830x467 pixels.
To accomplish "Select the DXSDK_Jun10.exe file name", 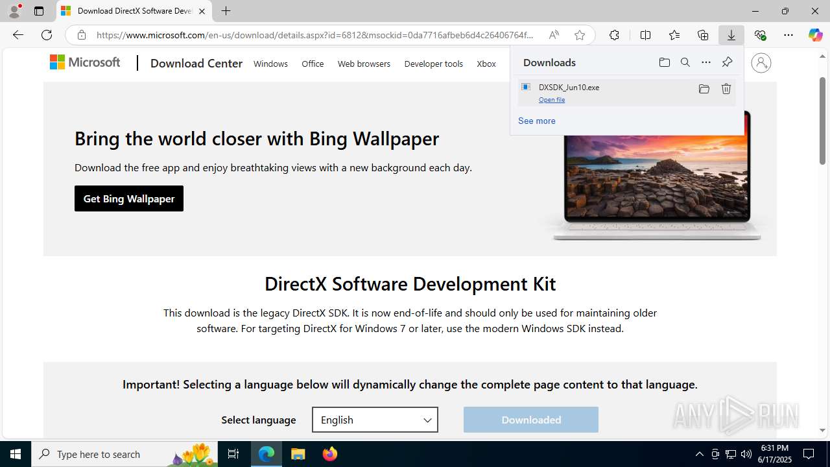I will click(569, 87).
